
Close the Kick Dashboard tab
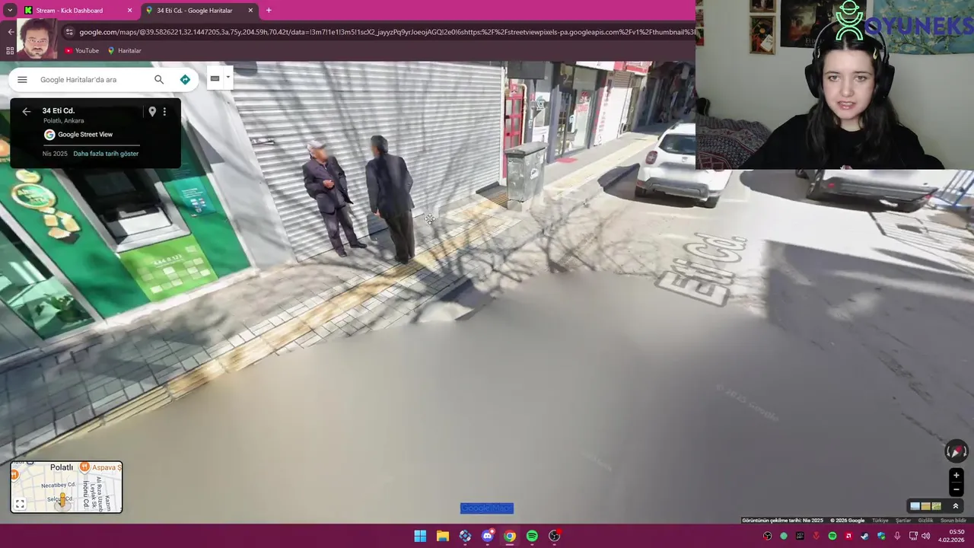pos(129,11)
